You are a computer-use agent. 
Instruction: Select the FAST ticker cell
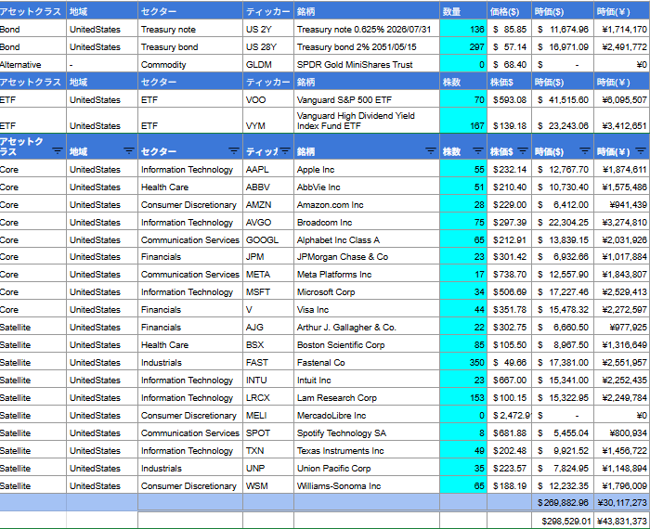[268, 363]
